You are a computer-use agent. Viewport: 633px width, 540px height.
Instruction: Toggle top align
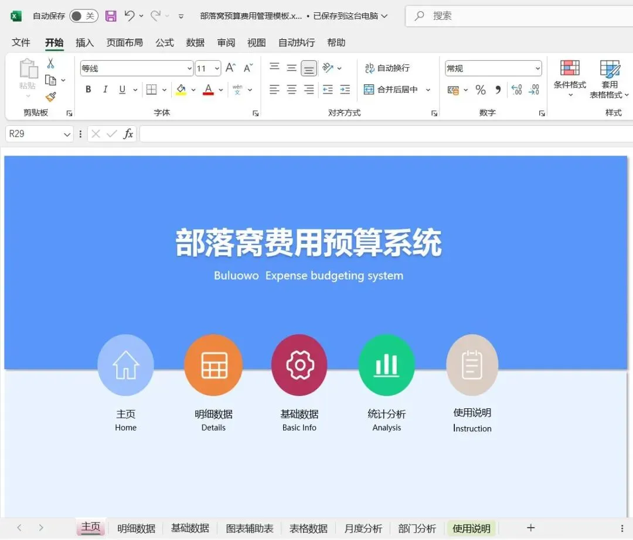[x=274, y=67]
